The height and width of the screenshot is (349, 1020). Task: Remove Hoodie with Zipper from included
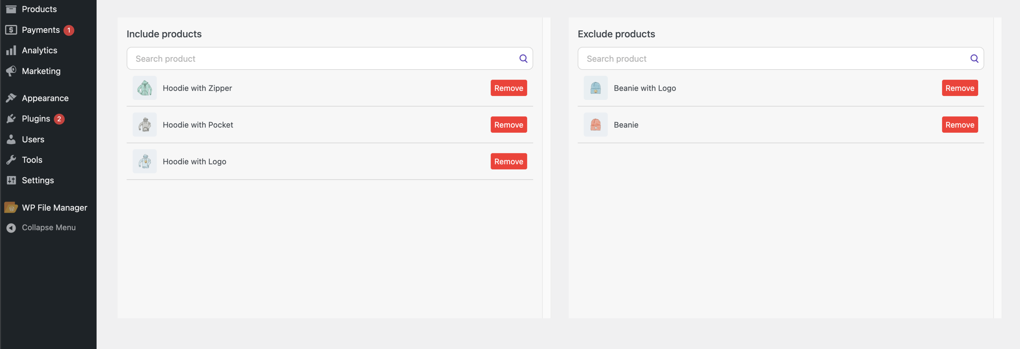(x=509, y=88)
